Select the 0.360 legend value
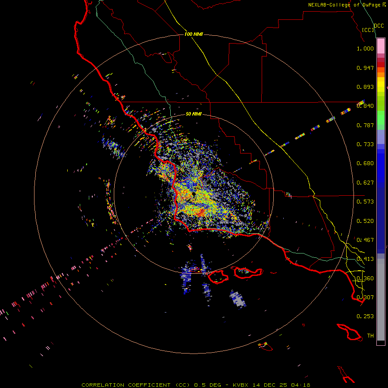Image resolution: width=388 pixels, height=388 pixels. coord(365,278)
